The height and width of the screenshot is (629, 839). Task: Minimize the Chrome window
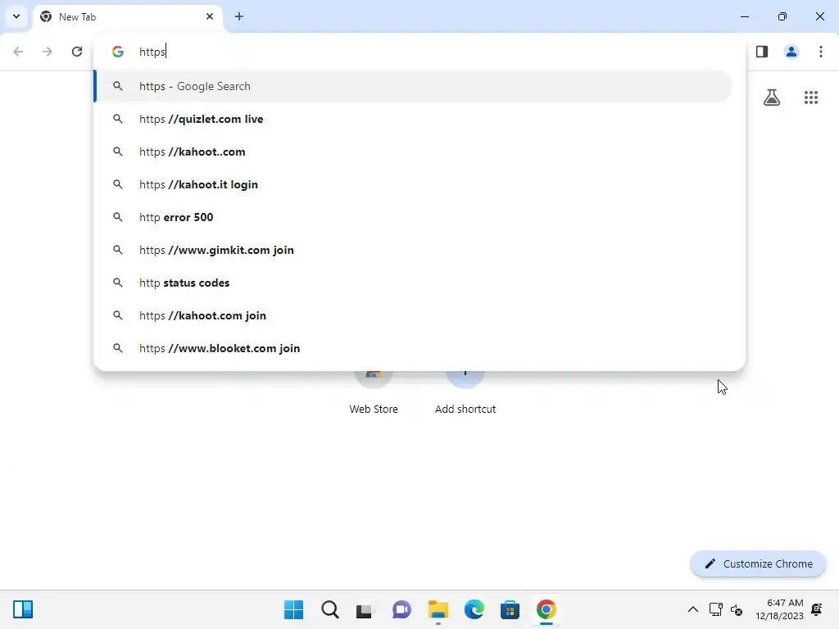(x=744, y=16)
